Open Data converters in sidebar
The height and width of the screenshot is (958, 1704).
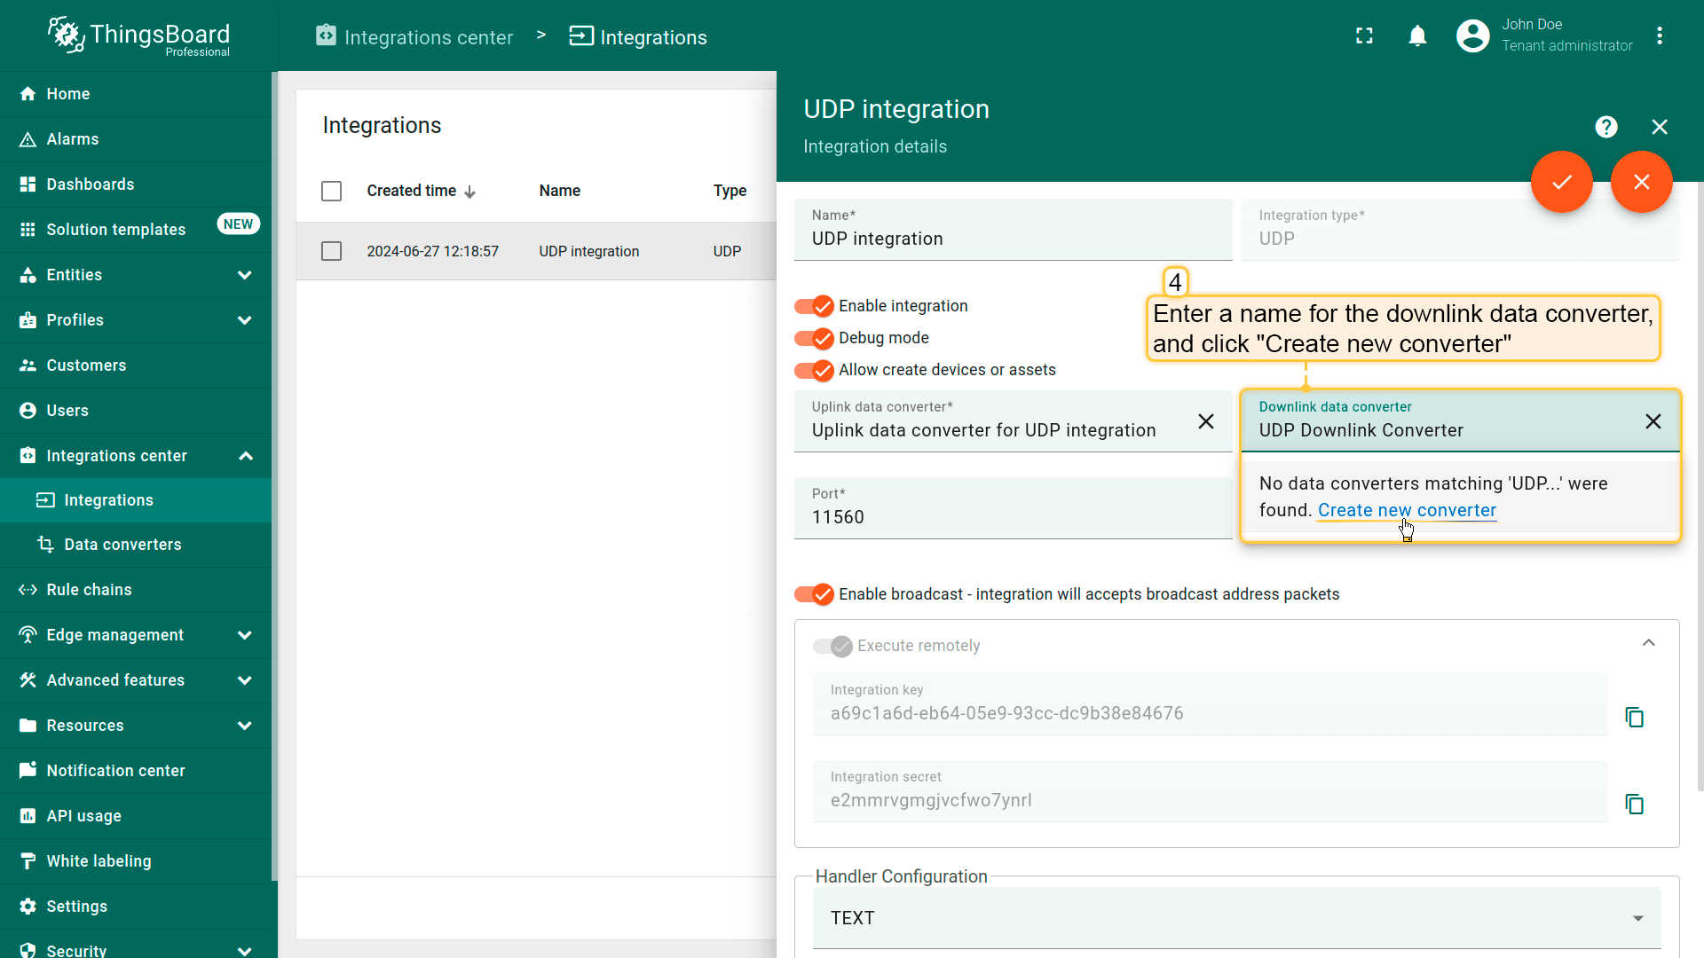click(122, 545)
